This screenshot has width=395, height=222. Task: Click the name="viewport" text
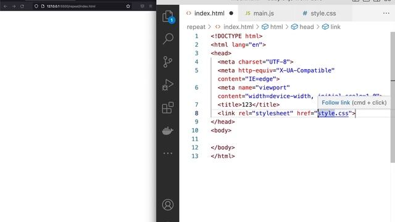264,88
